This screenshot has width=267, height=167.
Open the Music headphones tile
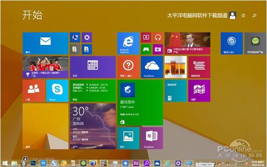tap(158, 37)
